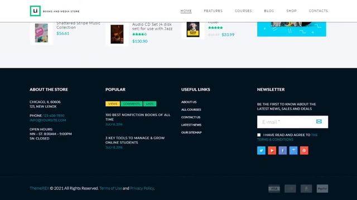The height and width of the screenshot is (200, 357).
Task: Open the 100 Best Nonfiction Books post
Action: click(x=138, y=117)
